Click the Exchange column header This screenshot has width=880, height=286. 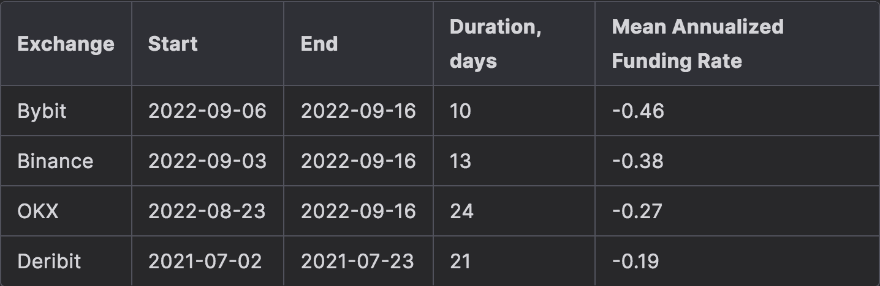[66, 44]
